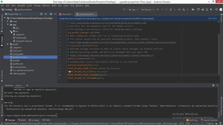
Task: Open the Profile app gauge icon
Action: click(x=179, y=9)
